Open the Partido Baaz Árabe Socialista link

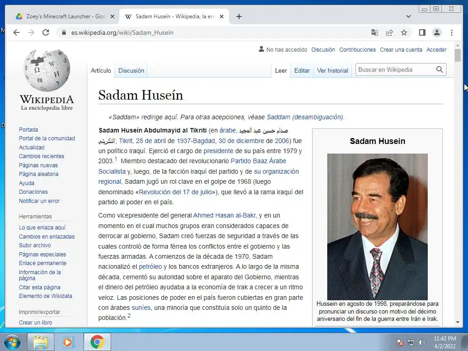pos(258,161)
